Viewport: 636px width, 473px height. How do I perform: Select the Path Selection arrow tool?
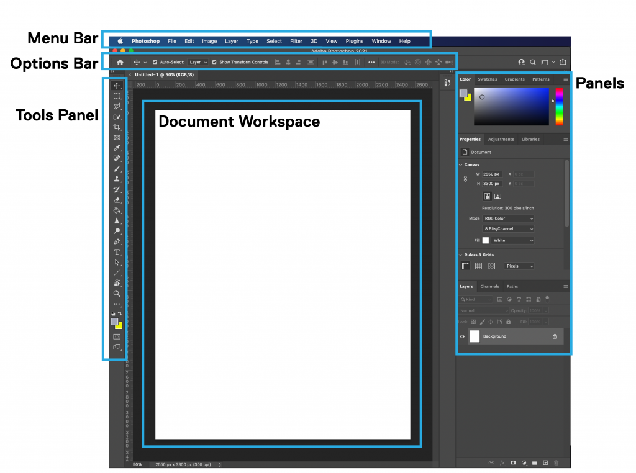pos(117,262)
